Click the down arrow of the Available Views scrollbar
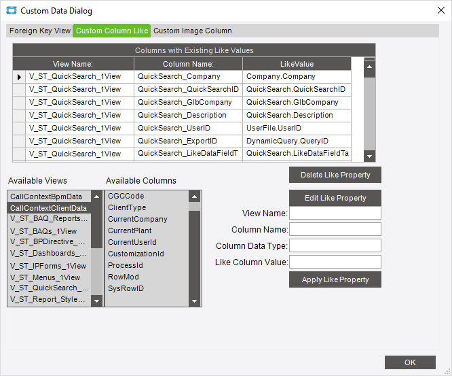Screen dimensions: 452x376 [x=96, y=301]
